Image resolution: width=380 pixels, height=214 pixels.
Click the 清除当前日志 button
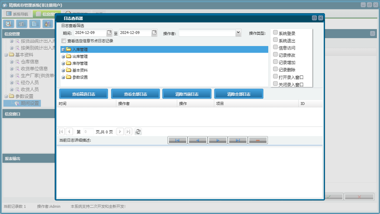(187, 94)
